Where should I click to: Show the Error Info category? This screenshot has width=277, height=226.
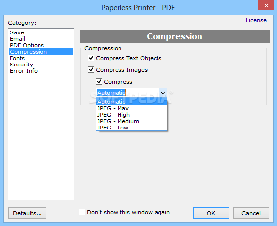tap(24, 71)
